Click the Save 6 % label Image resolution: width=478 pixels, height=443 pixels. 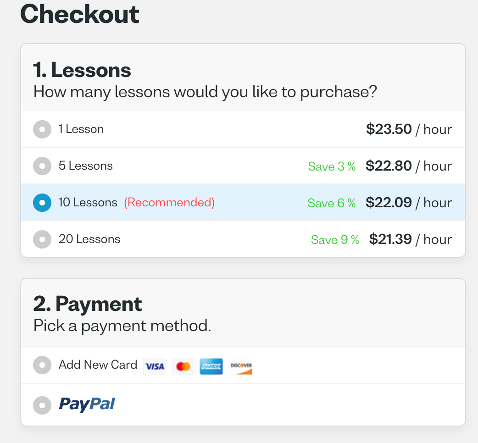332,203
